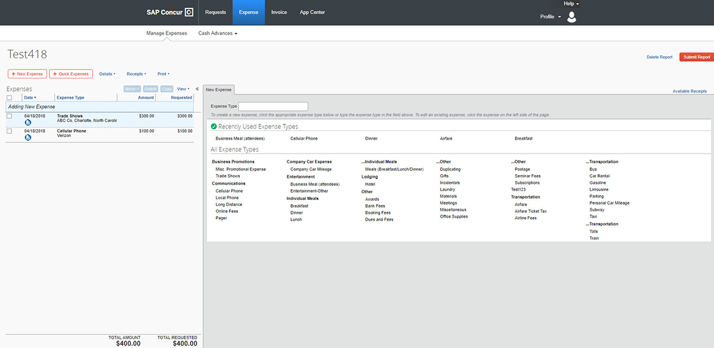Go to the Requests tab

pyautogui.click(x=215, y=12)
